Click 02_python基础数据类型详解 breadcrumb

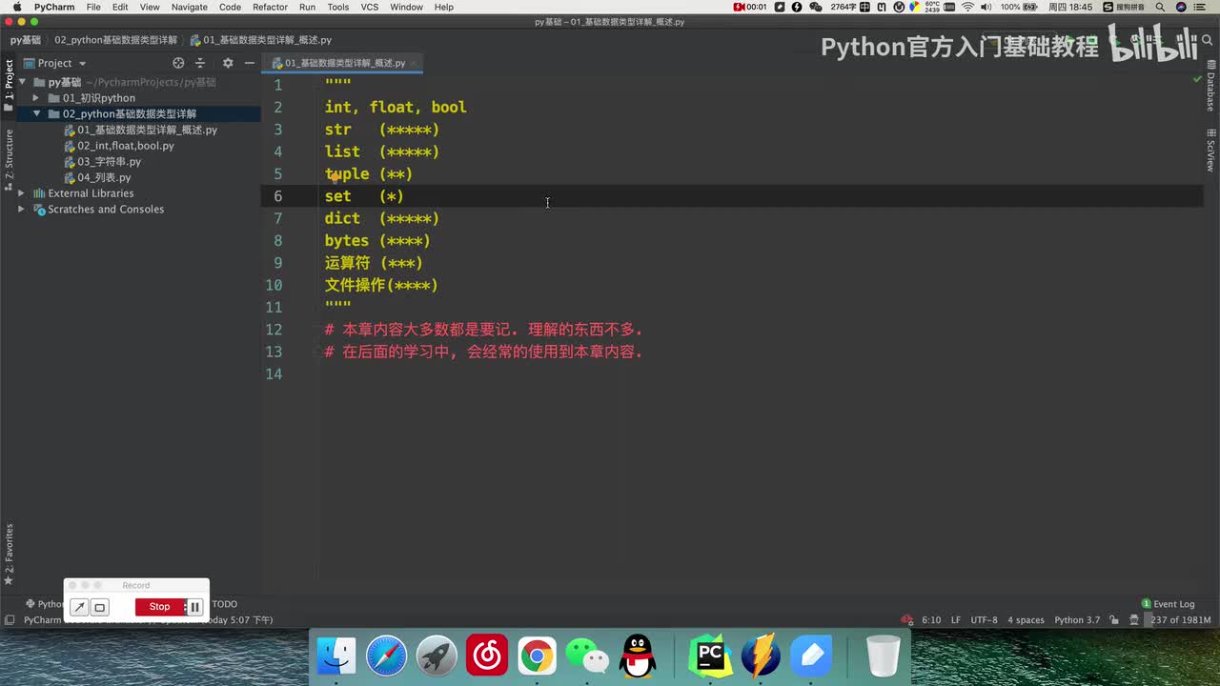pyautogui.click(x=115, y=40)
